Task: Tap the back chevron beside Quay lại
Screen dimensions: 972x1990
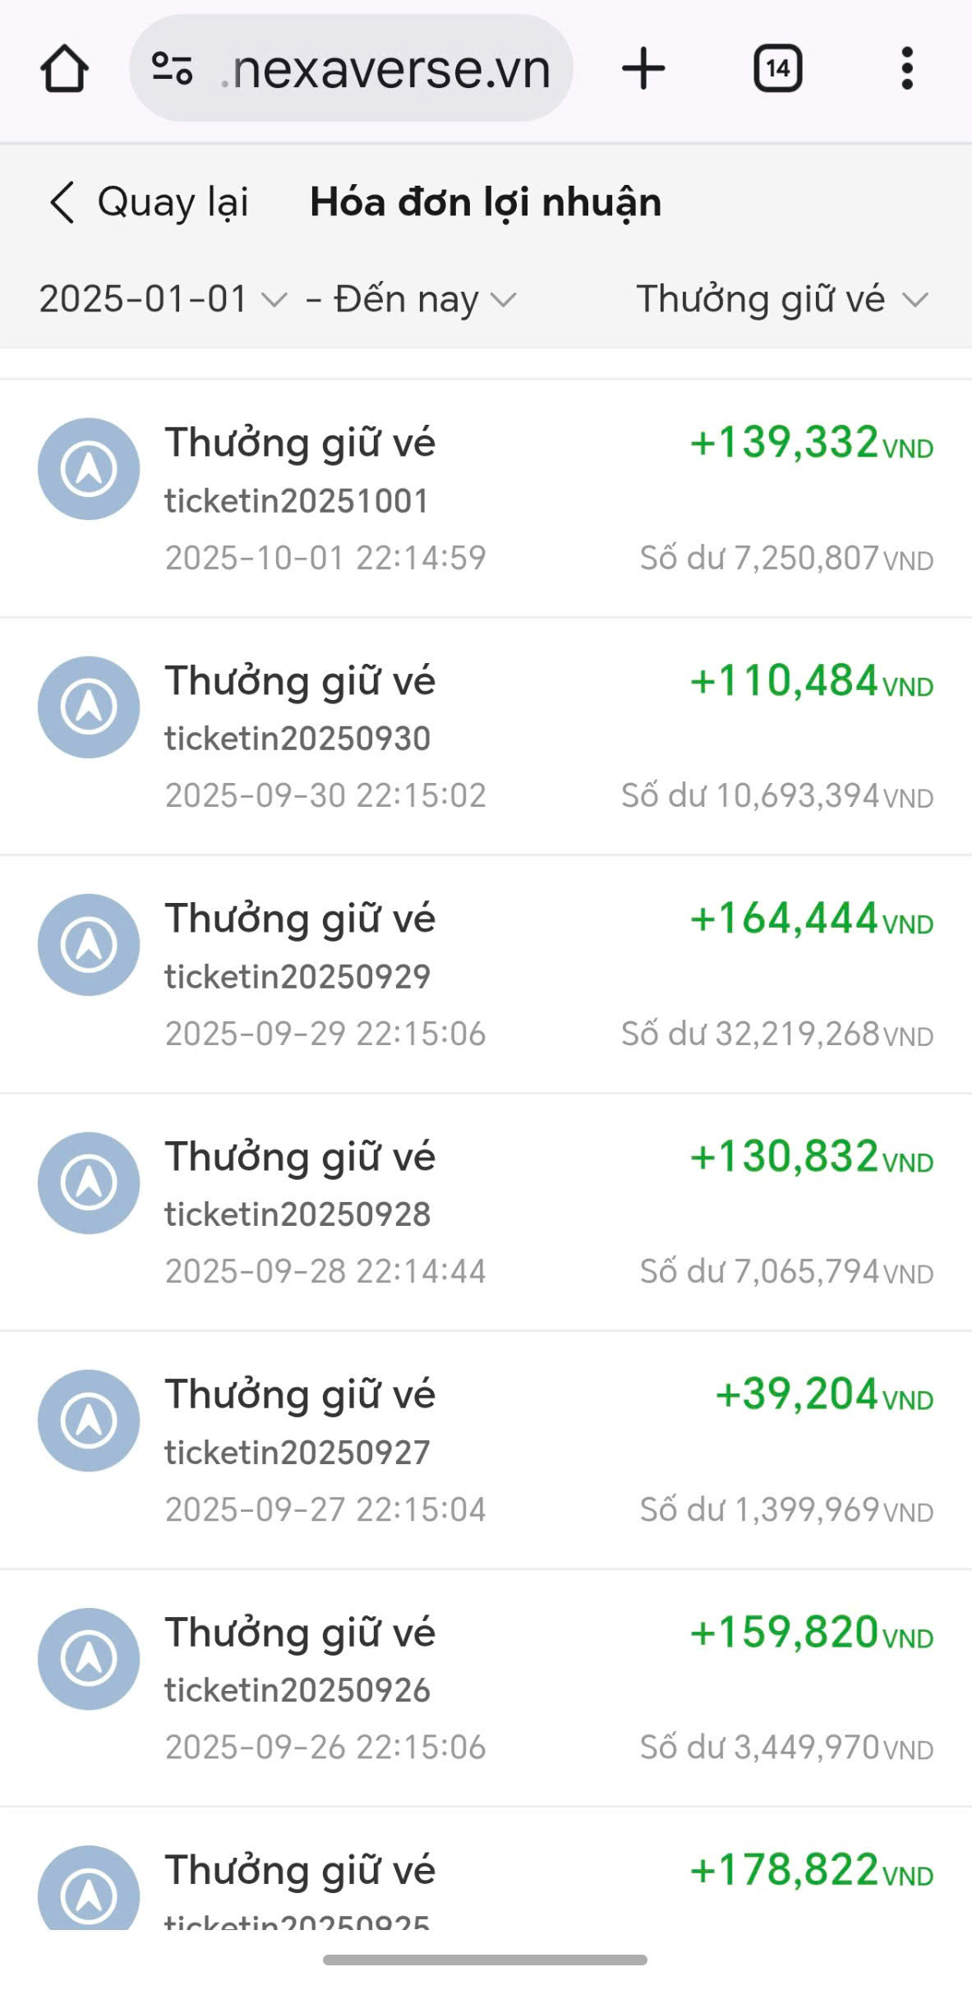Action: [62, 202]
